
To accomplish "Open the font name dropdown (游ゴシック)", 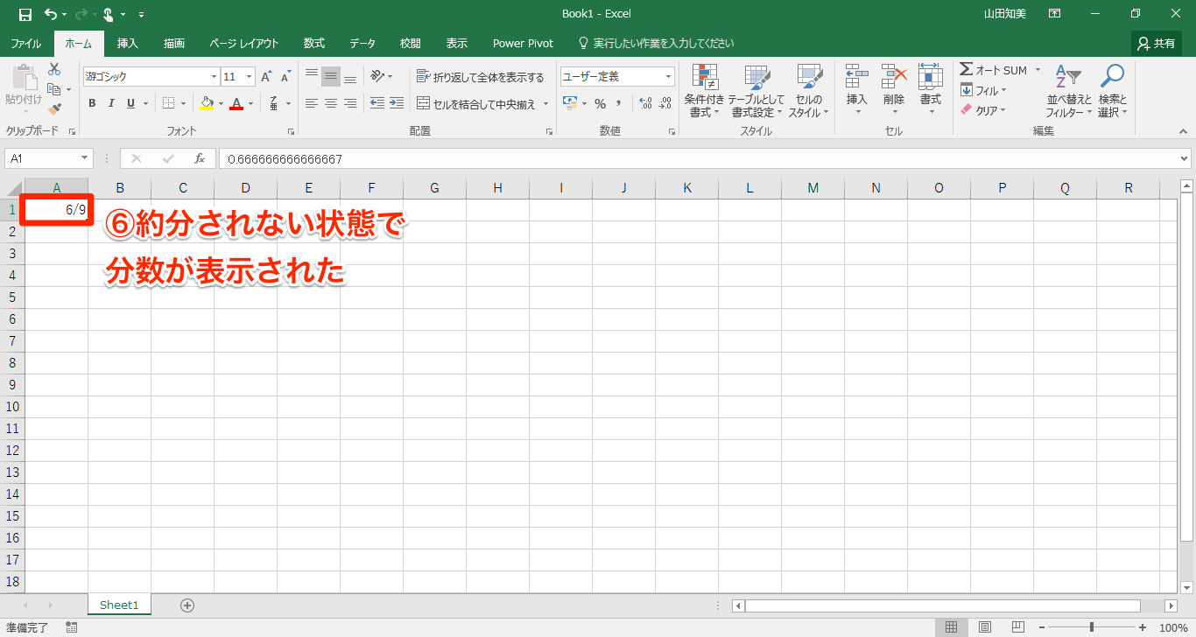I will [x=214, y=77].
